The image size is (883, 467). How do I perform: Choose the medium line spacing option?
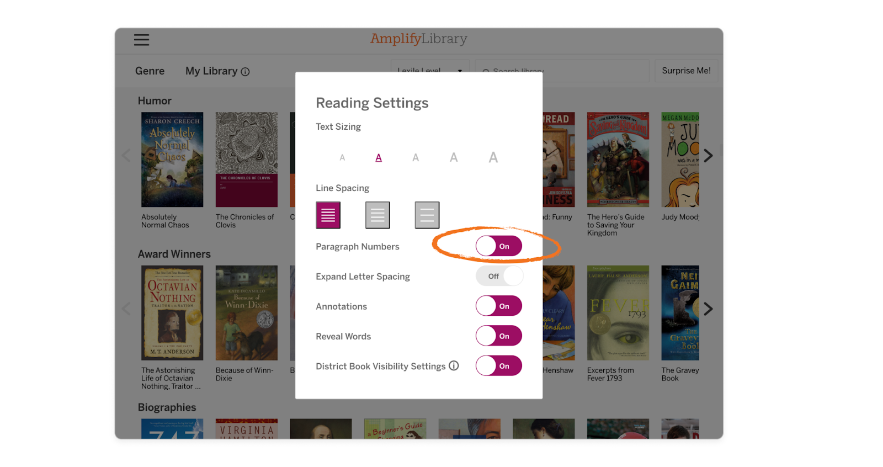(x=377, y=215)
